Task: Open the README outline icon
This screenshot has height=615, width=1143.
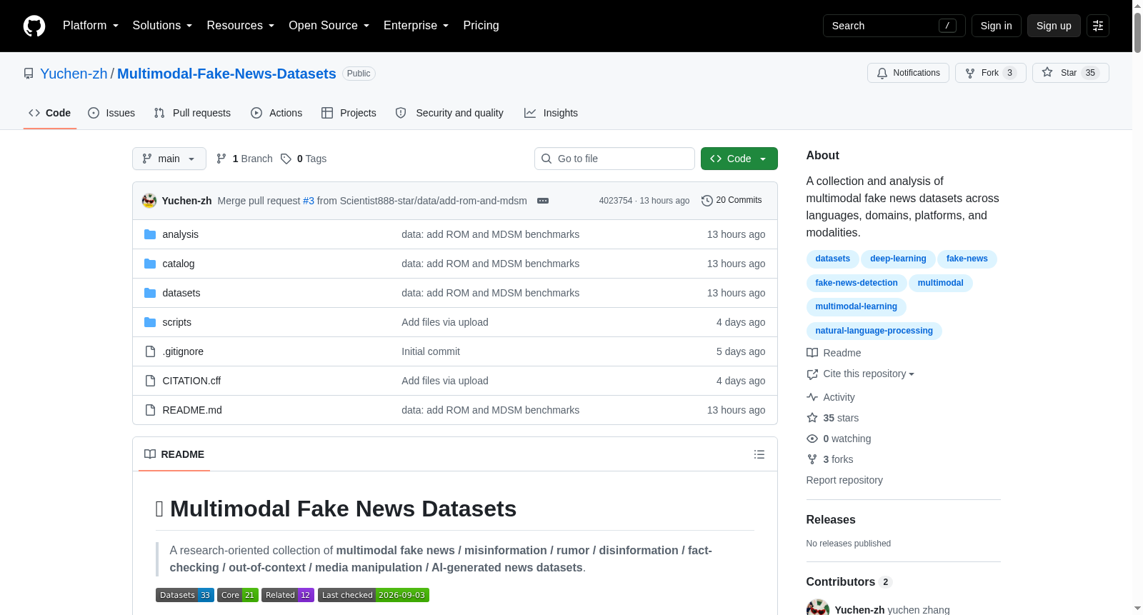Action: tap(759, 454)
